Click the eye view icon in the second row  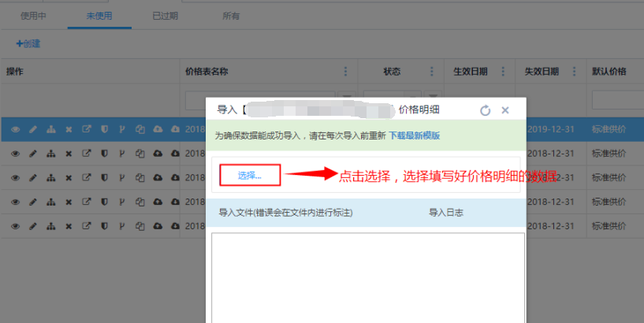15,154
